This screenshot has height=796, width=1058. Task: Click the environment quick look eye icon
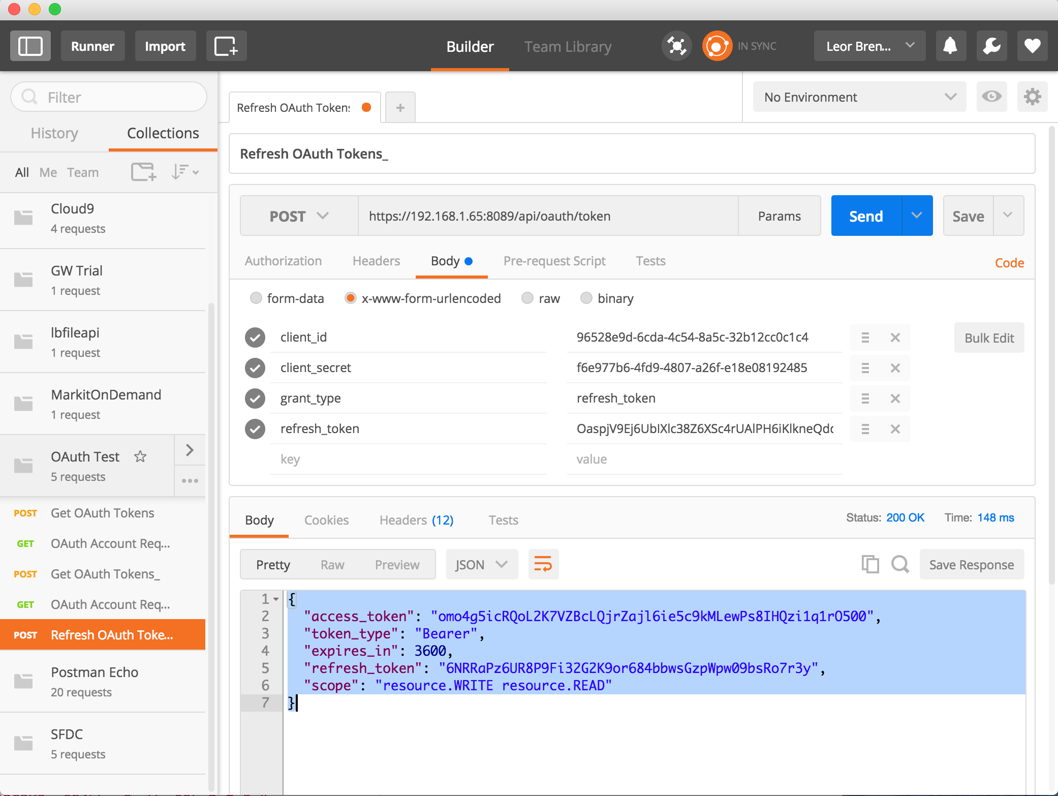(991, 97)
